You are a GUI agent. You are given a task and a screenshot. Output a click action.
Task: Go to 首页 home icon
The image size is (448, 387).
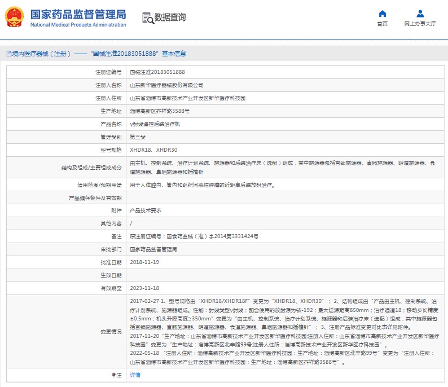pyautogui.click(x=383, y=14)
